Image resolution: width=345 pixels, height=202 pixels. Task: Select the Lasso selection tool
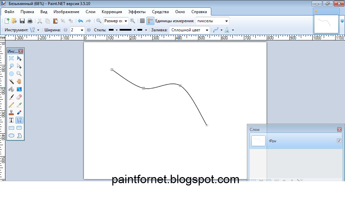point(11,66)
